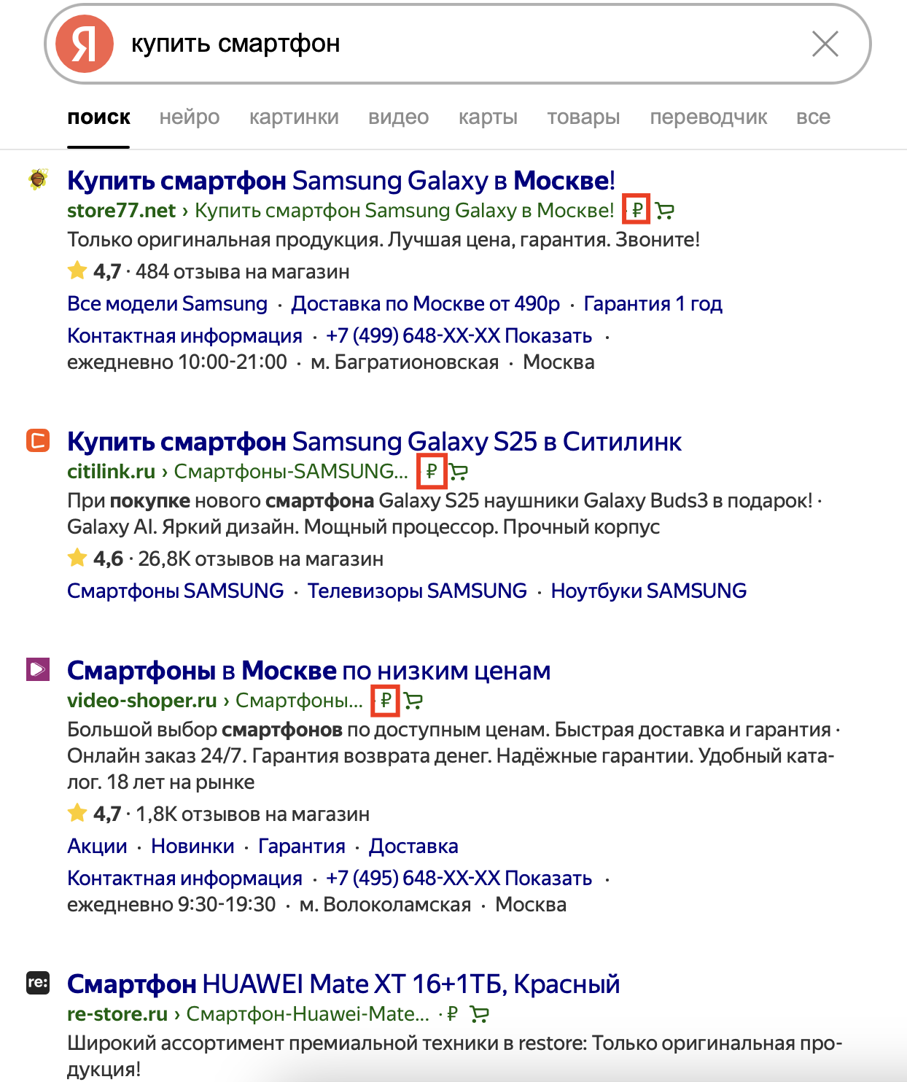Click the purple video-shoper favicon

point(38,669)
